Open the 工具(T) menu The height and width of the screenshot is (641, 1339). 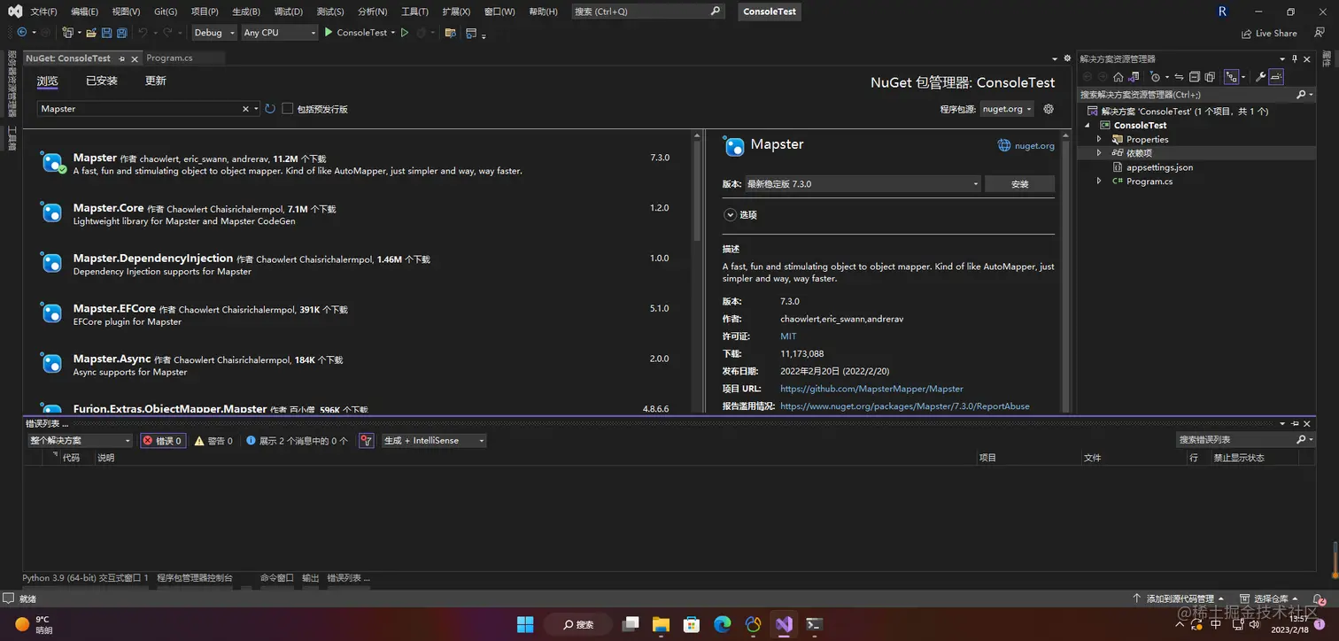(415, 12)
